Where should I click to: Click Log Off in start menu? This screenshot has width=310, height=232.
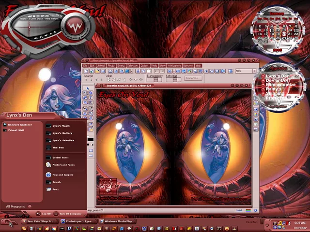[x=44, y=214]
